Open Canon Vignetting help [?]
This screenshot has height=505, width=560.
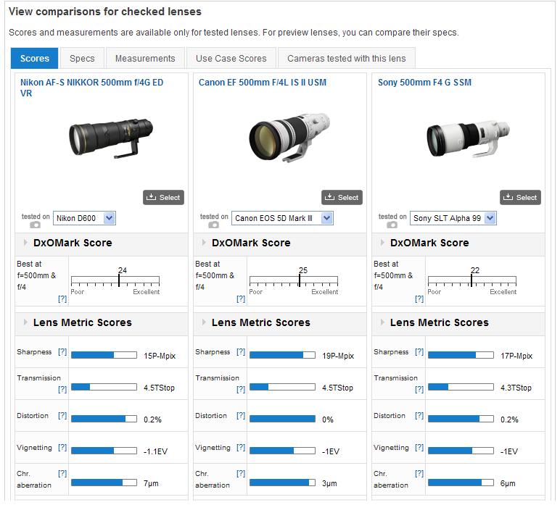tap(241, 447)
